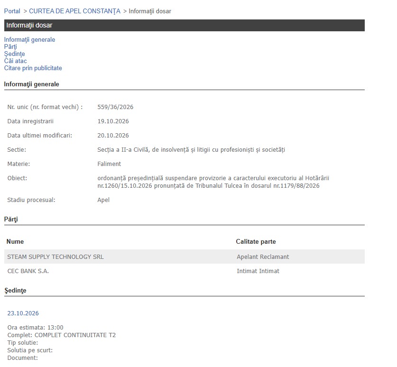Open the 23.10.2026 hearing date link
Image resolution: width=397 pixels, height=367 pixels.
coord(23,313)
